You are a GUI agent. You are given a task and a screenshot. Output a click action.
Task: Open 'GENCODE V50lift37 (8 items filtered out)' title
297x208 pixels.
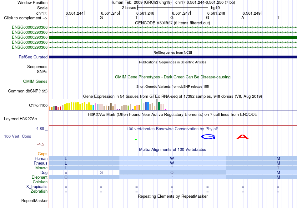click(x=173, y=23)
